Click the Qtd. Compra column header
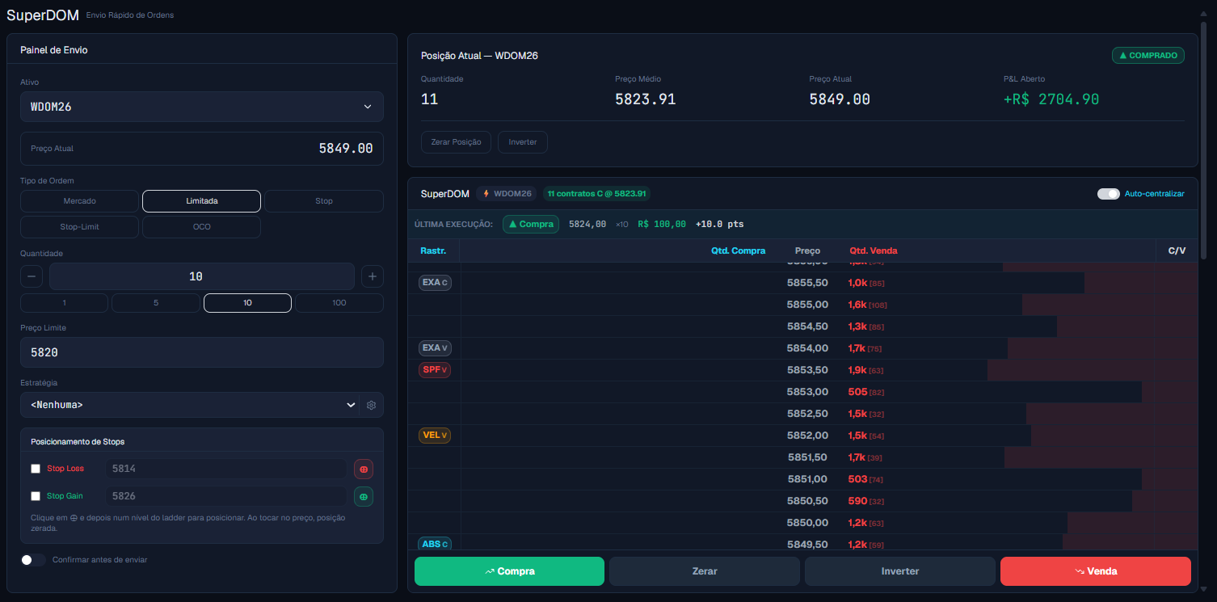This screenshot has height=602, width=1217. (x=738, y=250)
